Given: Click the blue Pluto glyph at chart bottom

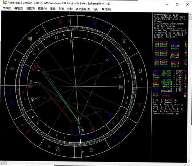Looking at the screenshot, I should tap(70, 130).
